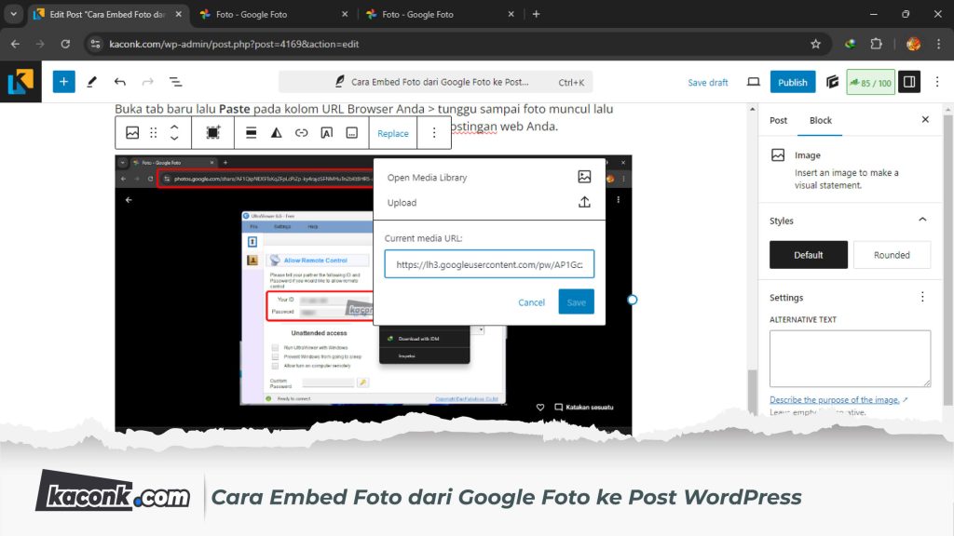Viewport: 954px width, 536px height.
Task: Go back in browser history
Action: [x=15, y=44]
